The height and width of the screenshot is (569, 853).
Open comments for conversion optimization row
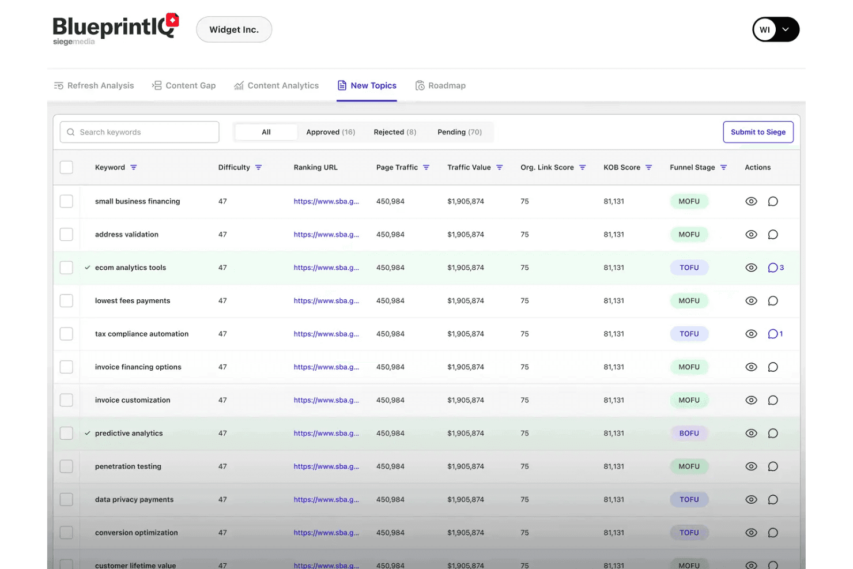(x=773, y=533)
